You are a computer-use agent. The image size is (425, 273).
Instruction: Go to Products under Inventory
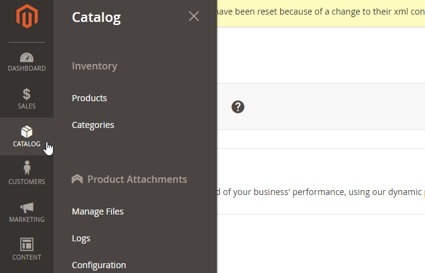click(x=89, y=98)
